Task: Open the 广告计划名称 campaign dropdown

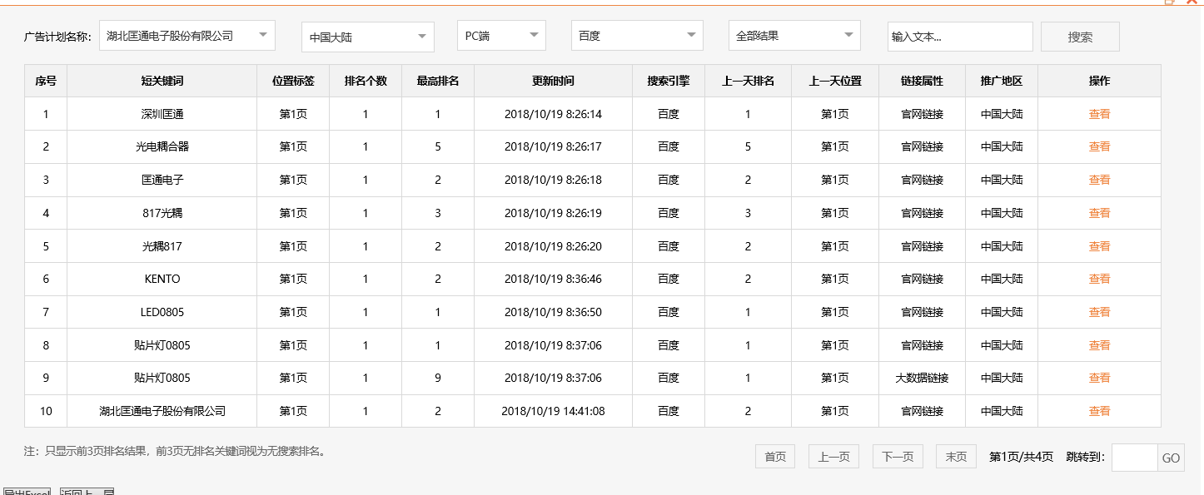Action: (187, 35)
